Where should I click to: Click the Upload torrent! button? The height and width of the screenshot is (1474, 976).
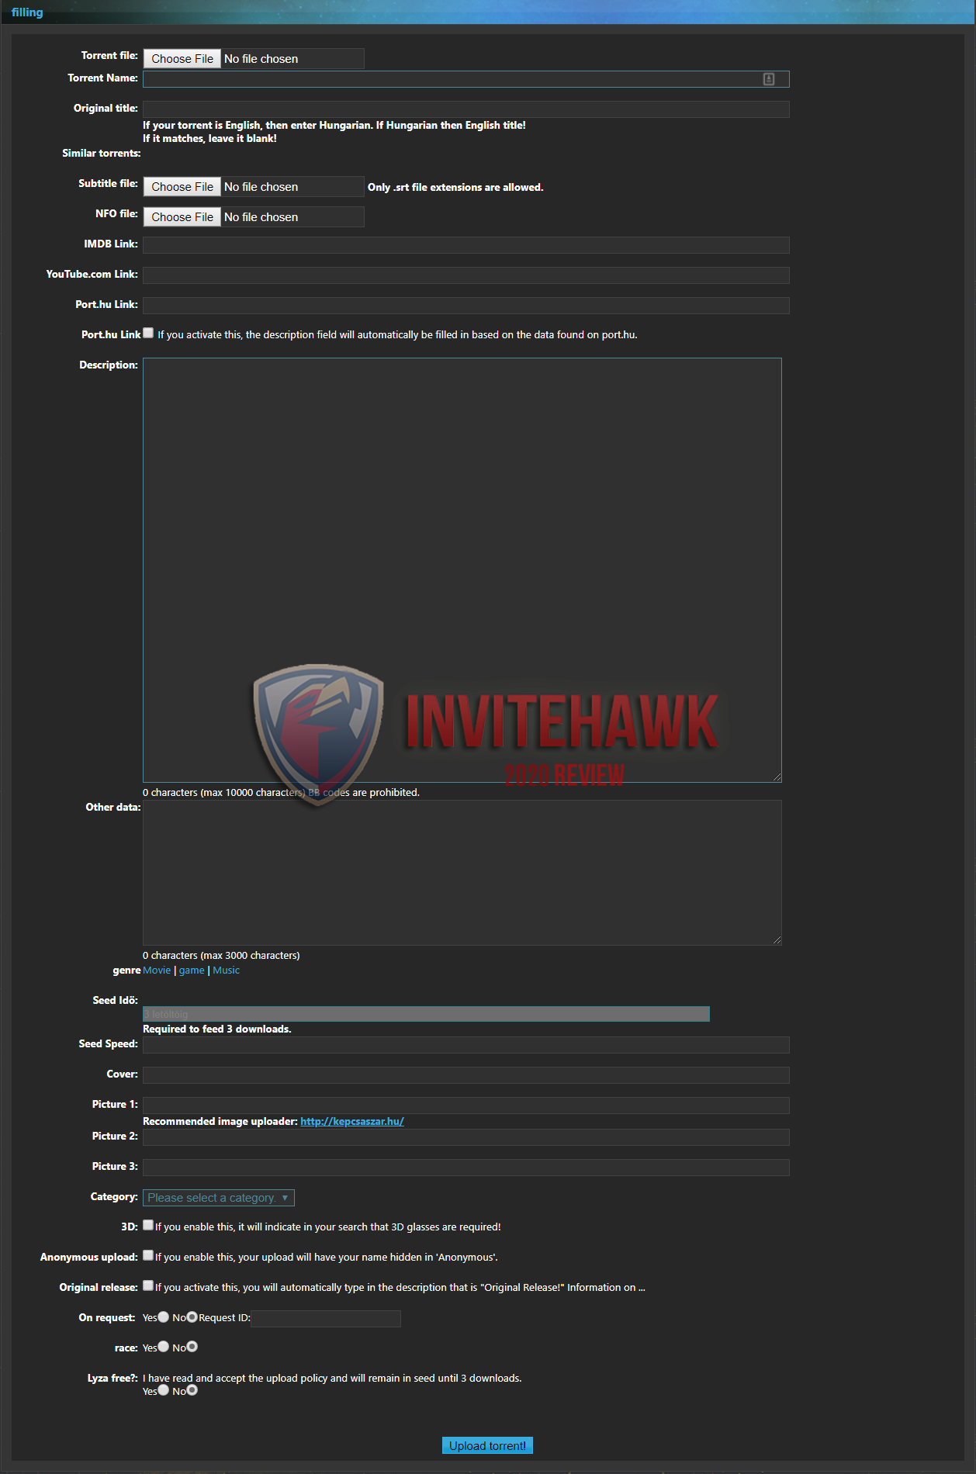pos(487,1446)
